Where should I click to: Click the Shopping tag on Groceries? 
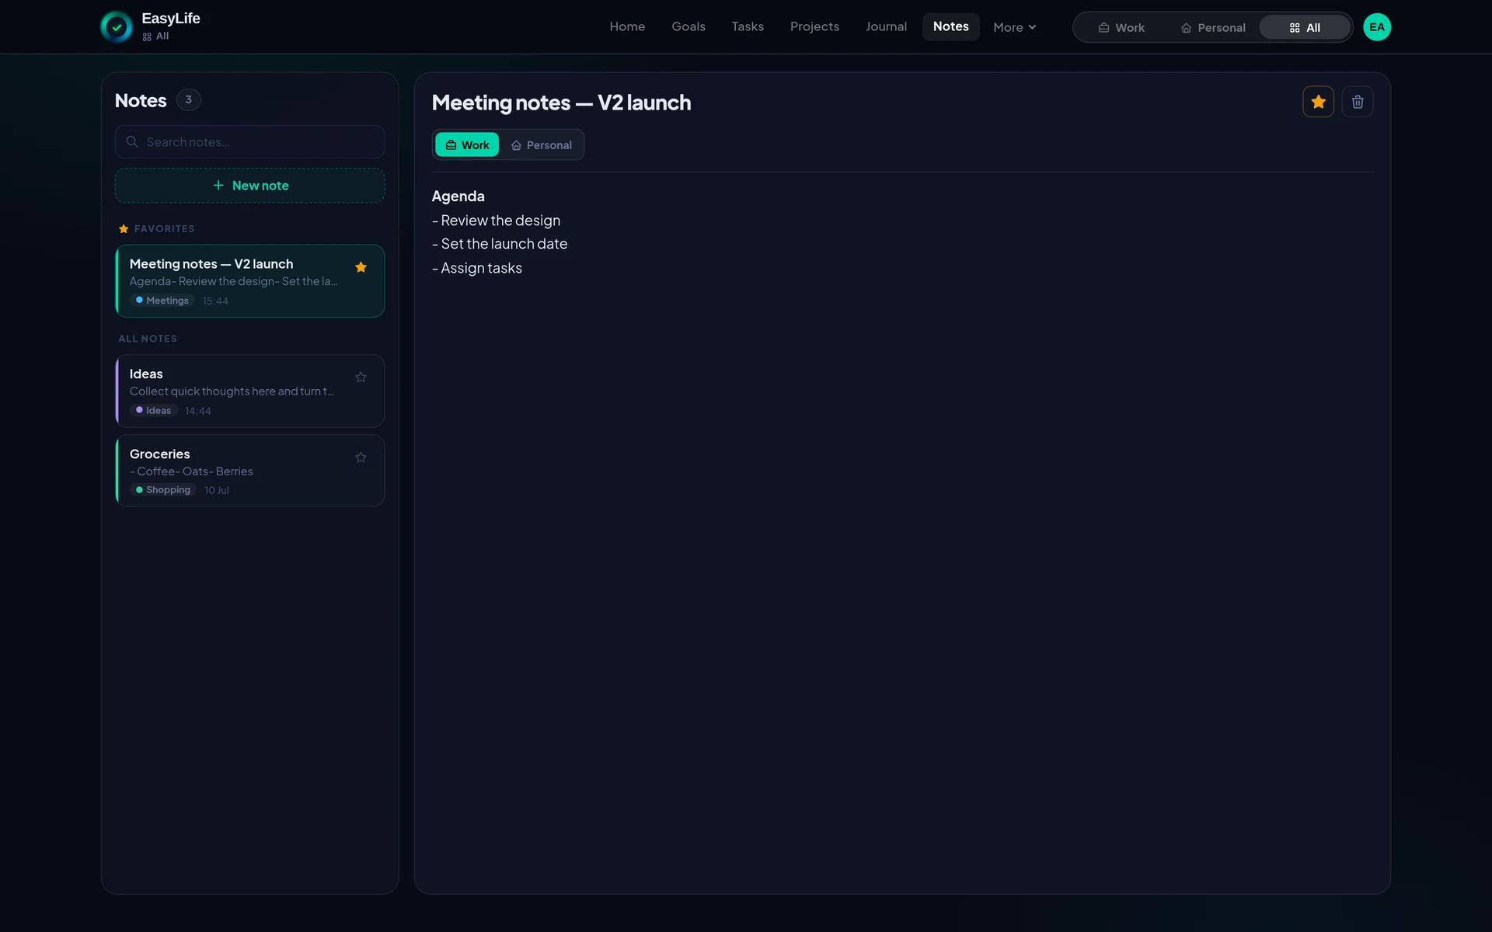pyautogui.click(x=163, y=490)
